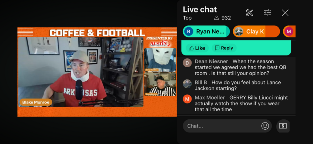Screen dimensions: 313x144
Task: Click the Blake Munroe name label
Action: (36, 102)
